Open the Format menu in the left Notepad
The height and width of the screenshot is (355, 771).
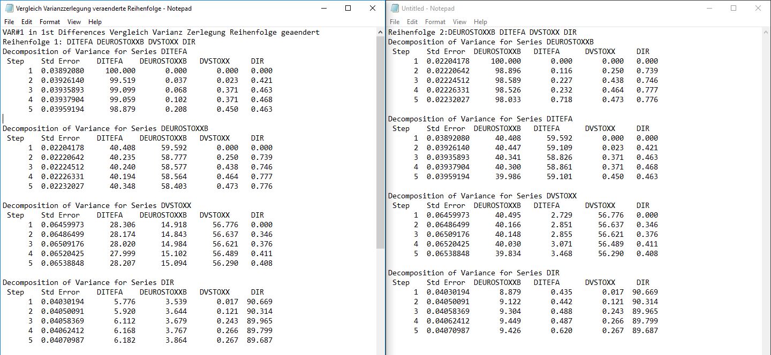[x=49, y=22]
